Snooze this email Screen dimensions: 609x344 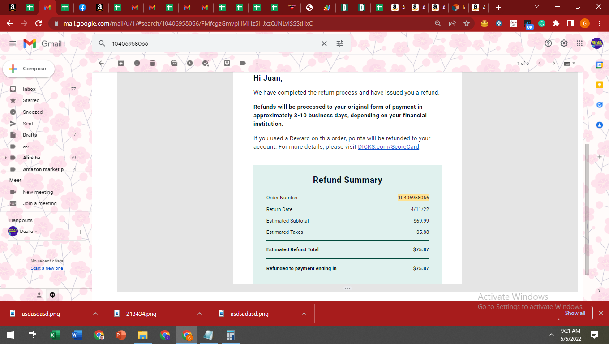(x=190, y=63)
